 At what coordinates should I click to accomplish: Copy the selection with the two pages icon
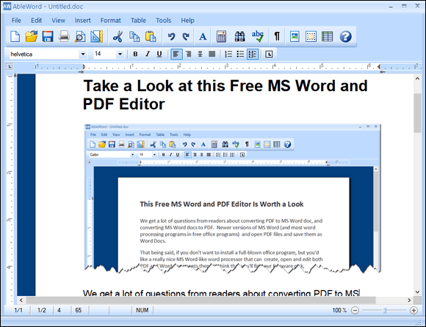click(x=134, y=37)
